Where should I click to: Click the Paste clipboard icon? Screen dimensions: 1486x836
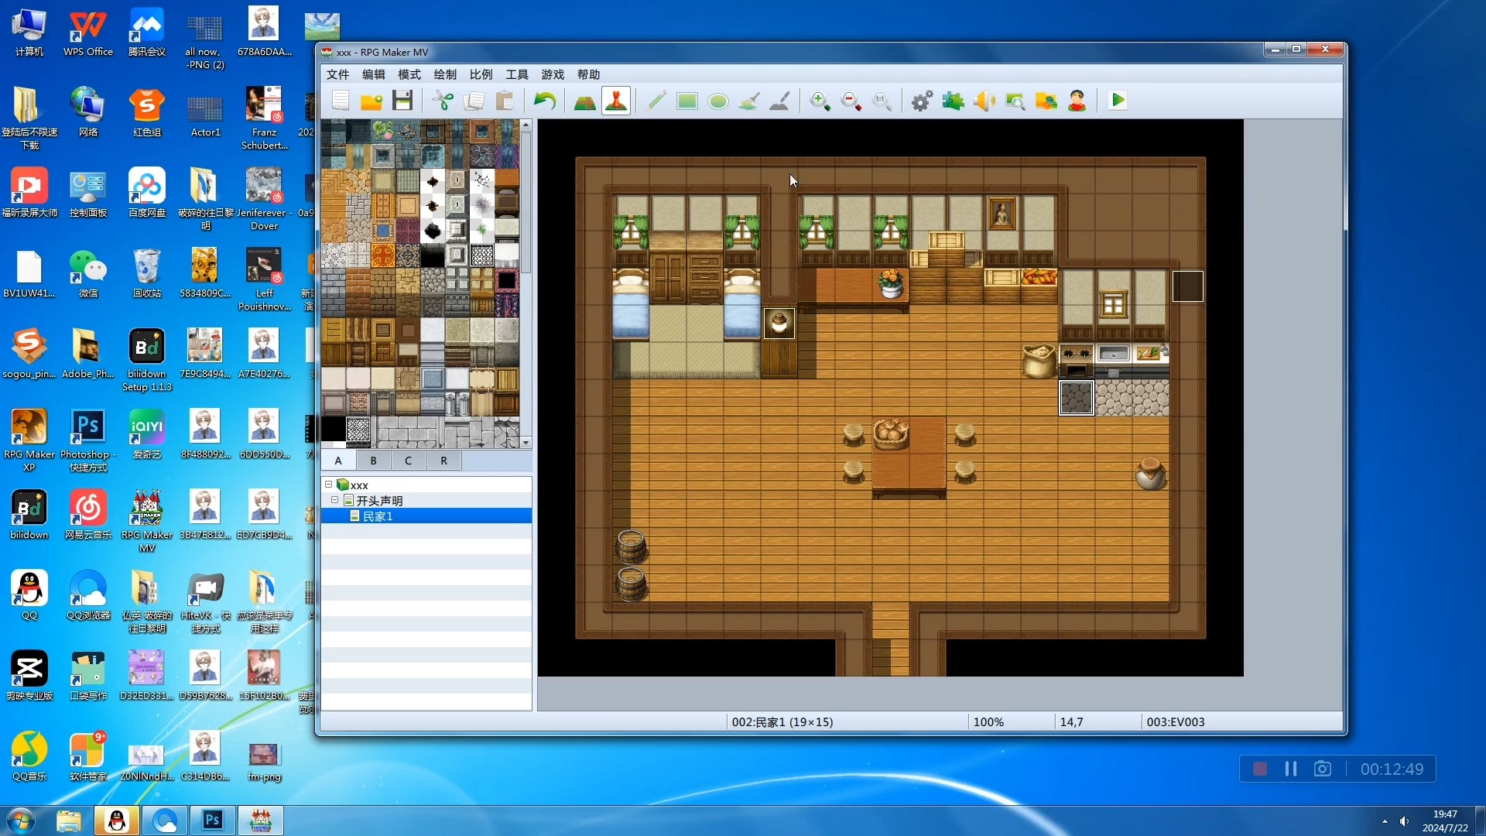(505, 101)
